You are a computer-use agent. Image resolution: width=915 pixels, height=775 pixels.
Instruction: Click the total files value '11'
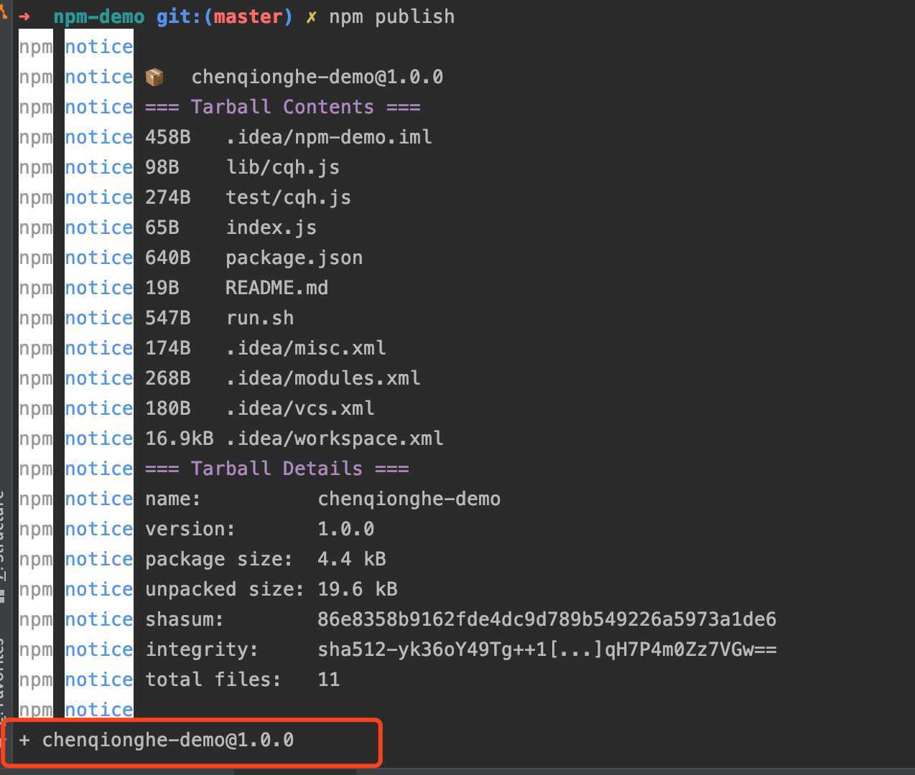pyautogui.click(x=328, y=680)
